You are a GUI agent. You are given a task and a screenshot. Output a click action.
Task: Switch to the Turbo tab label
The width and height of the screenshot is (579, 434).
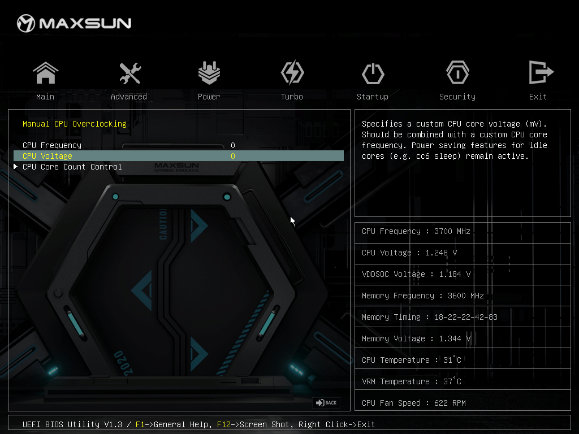point(292,97)
